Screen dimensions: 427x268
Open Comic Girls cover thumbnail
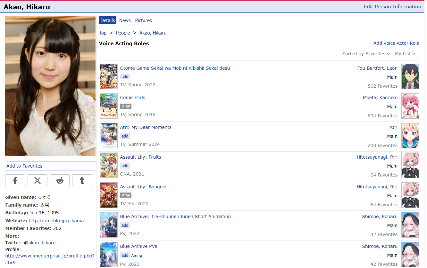(109, 106)
